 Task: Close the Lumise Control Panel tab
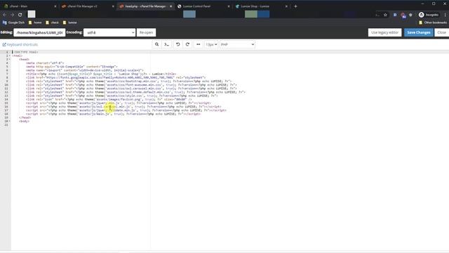(229, 6)
